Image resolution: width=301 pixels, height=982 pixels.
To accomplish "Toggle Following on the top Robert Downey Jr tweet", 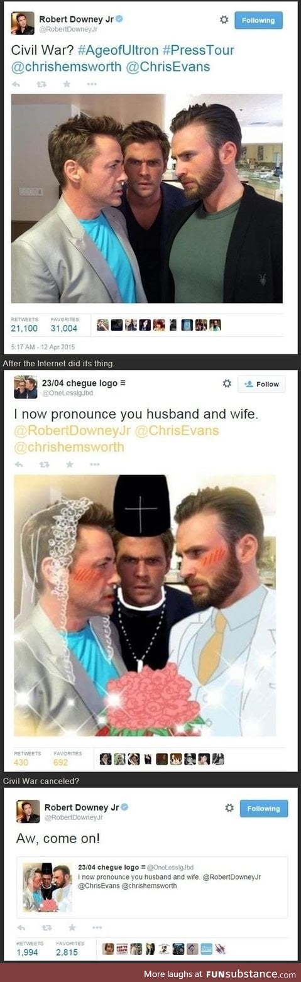I will [258, 20].
